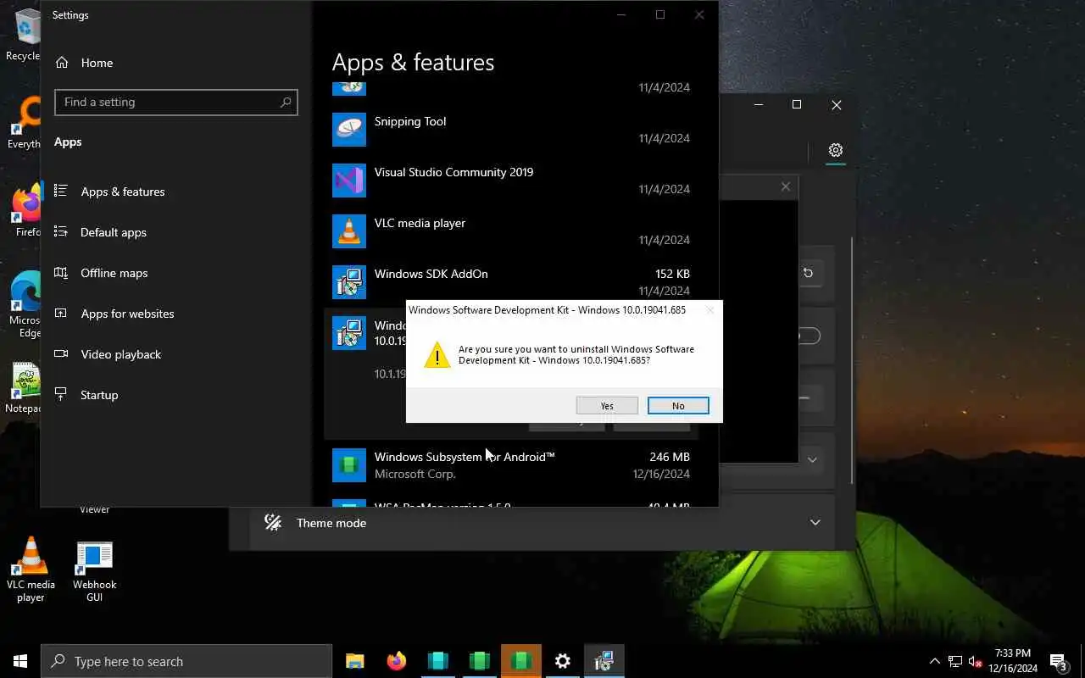The height and width of the screenshot is (678, 1085).
Task: Toggle the switch in the background window
Action: pos(809,336)
